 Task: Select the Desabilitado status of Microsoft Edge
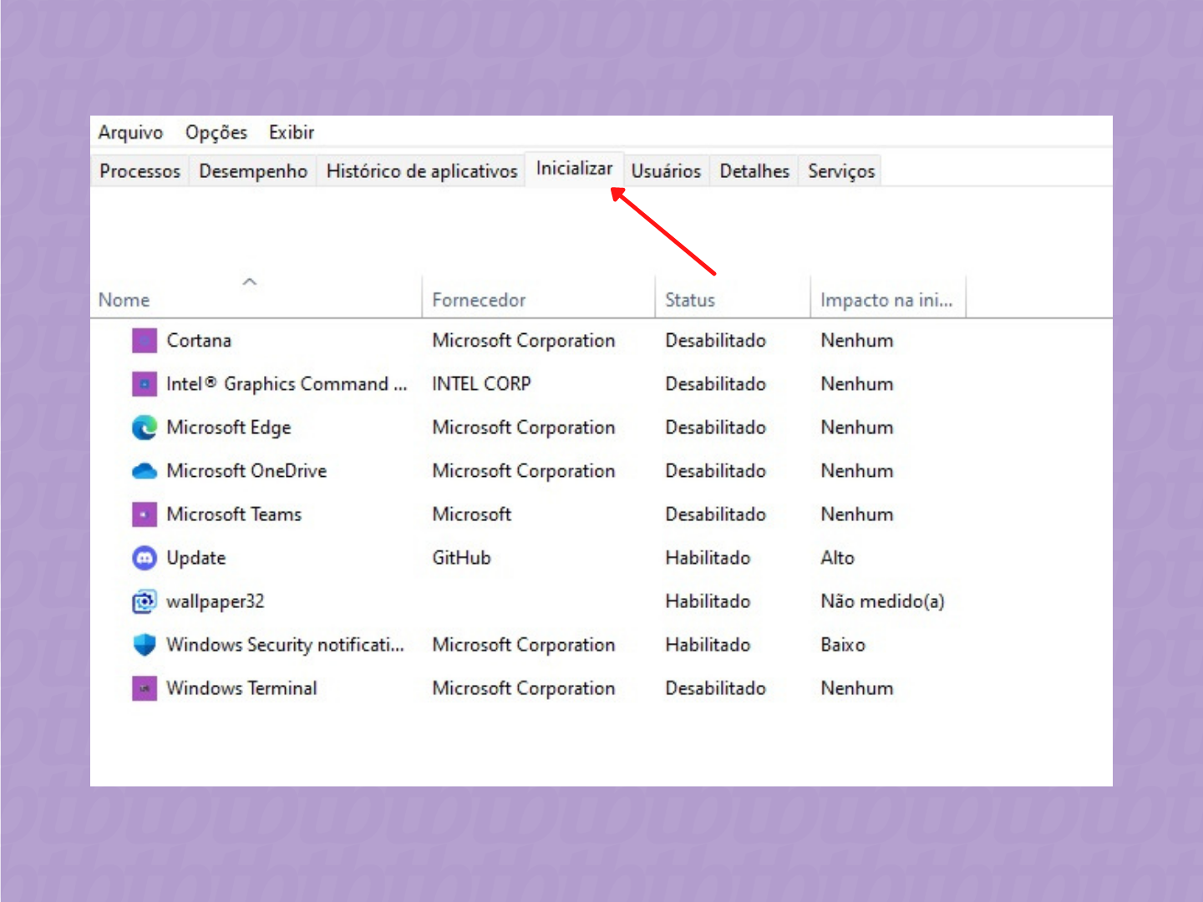(x=715, y=428)
